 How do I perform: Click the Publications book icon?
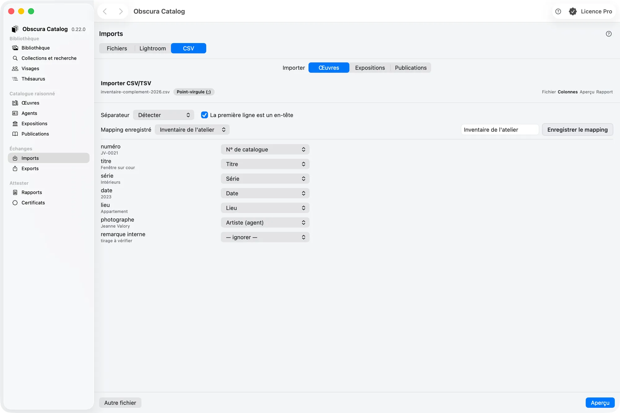click(15, 134)
